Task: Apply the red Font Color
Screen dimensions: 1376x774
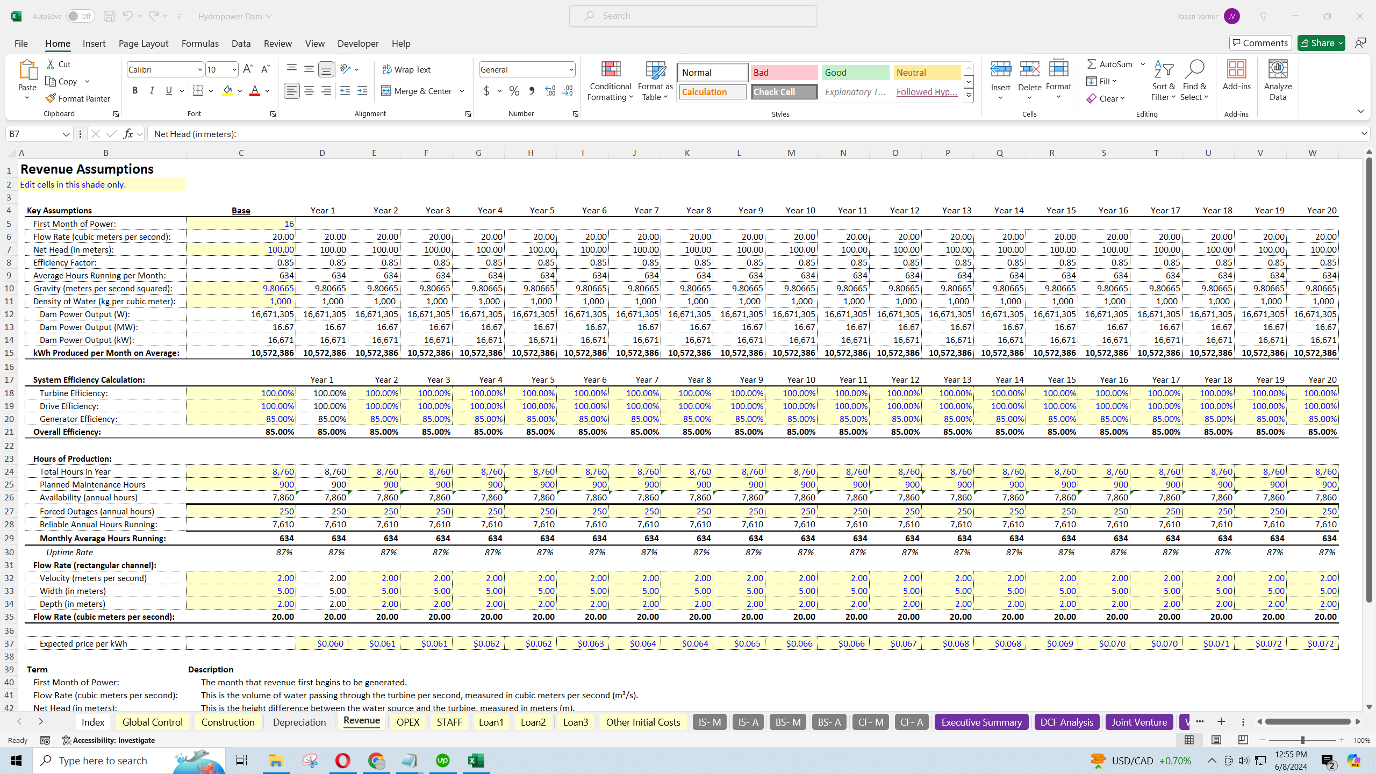Action: [255, 91]
